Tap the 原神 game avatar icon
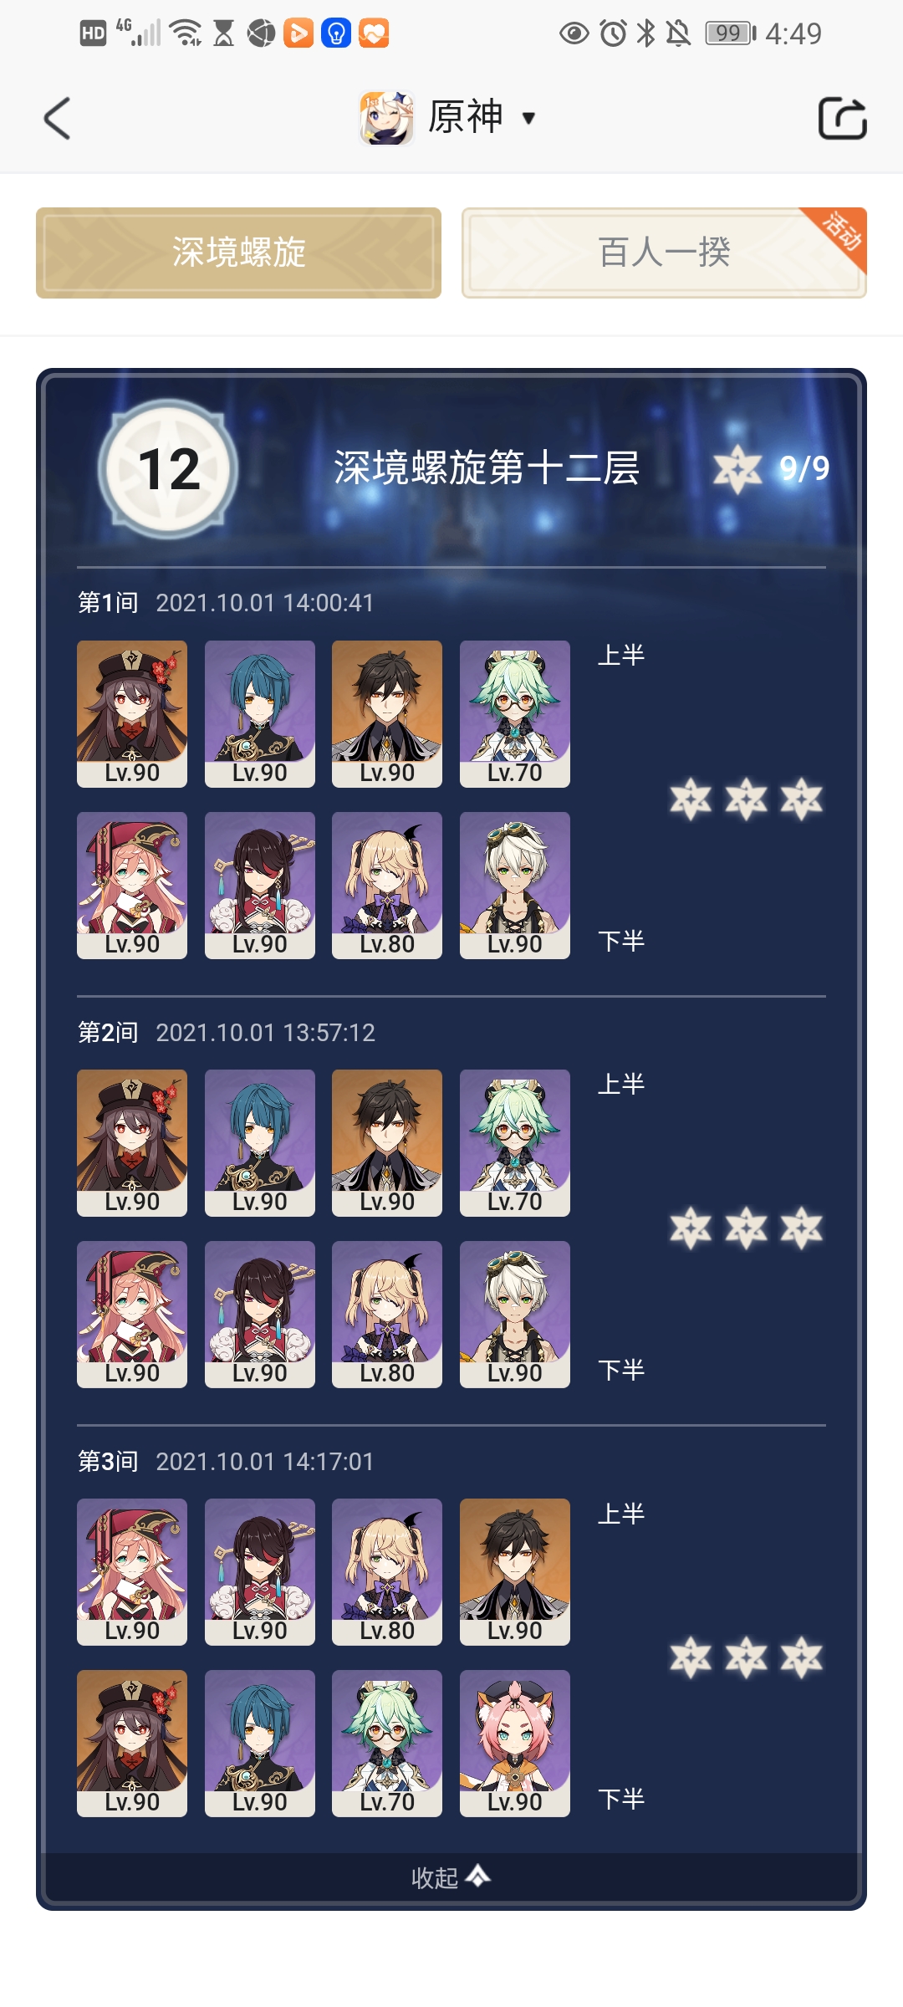The image size is (903, 2007). click(x=386, y=118)
